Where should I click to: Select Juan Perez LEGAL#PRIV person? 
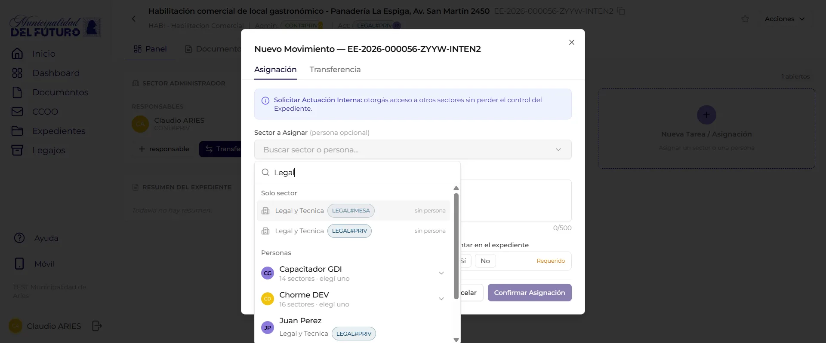(x=353, y=327)
